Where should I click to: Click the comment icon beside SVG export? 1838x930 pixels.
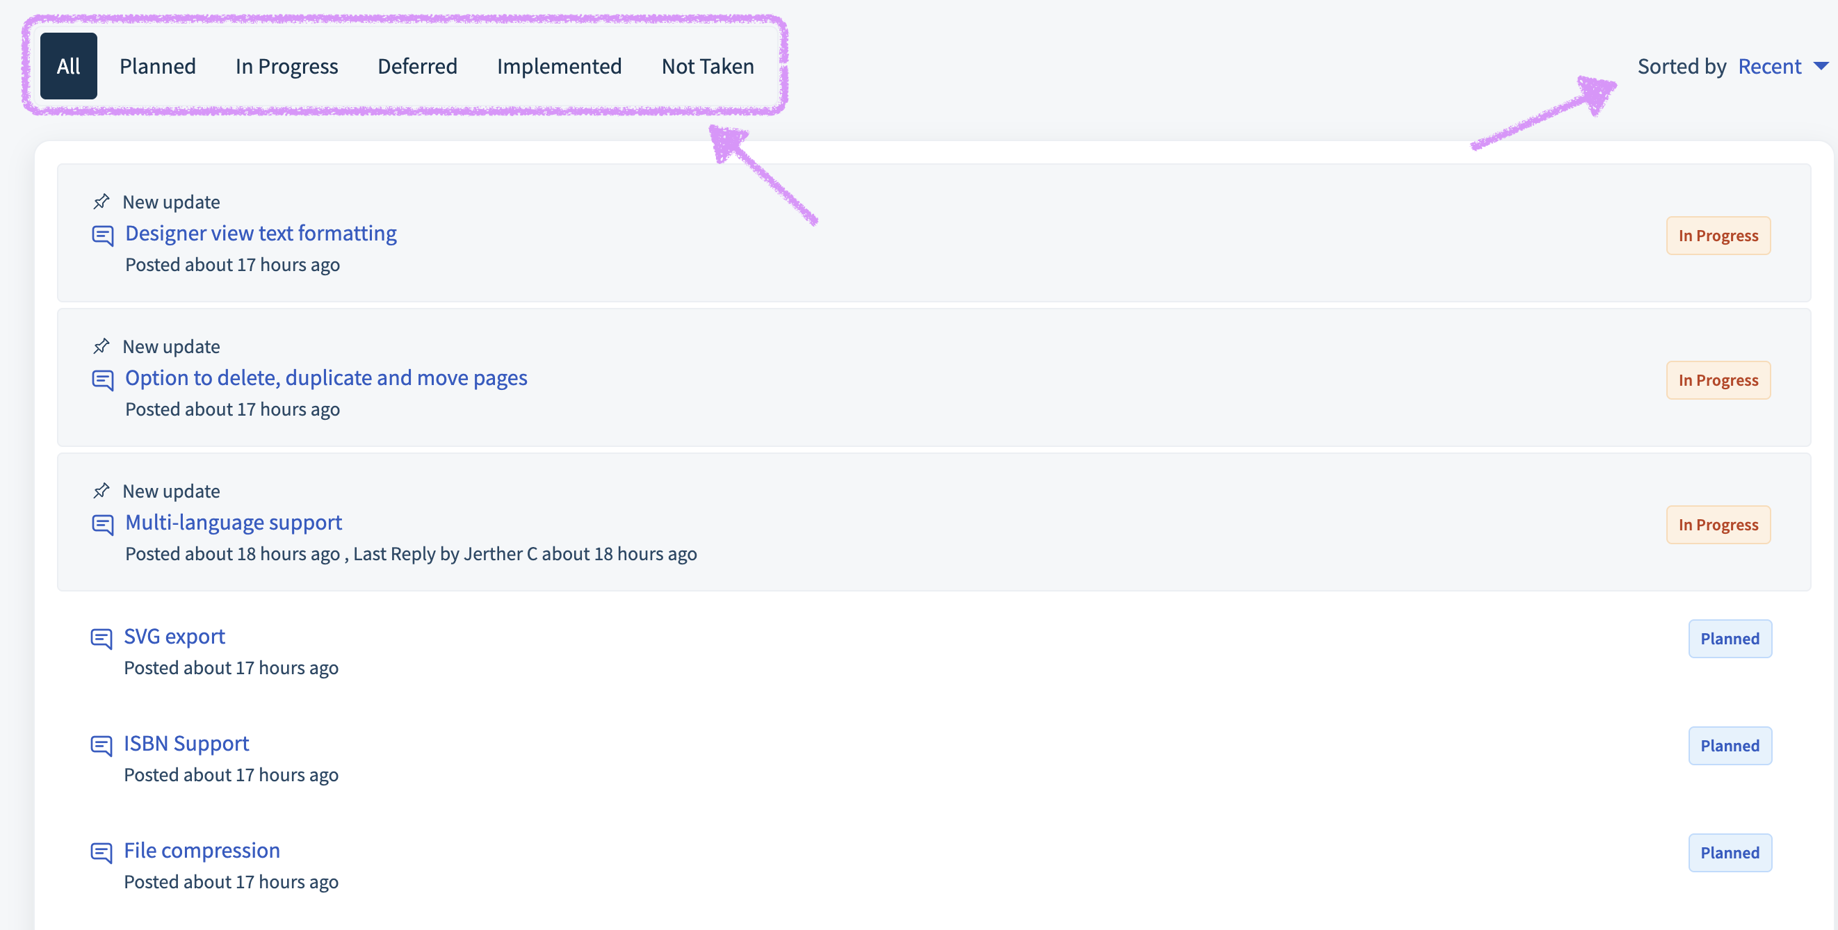coord(101,638)
